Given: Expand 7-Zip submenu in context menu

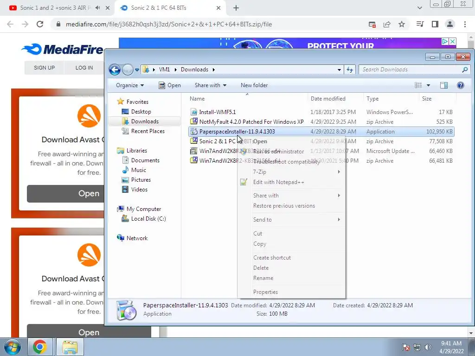Looking at the screenshot, I should pyautogui.click(x=291, y=172).
